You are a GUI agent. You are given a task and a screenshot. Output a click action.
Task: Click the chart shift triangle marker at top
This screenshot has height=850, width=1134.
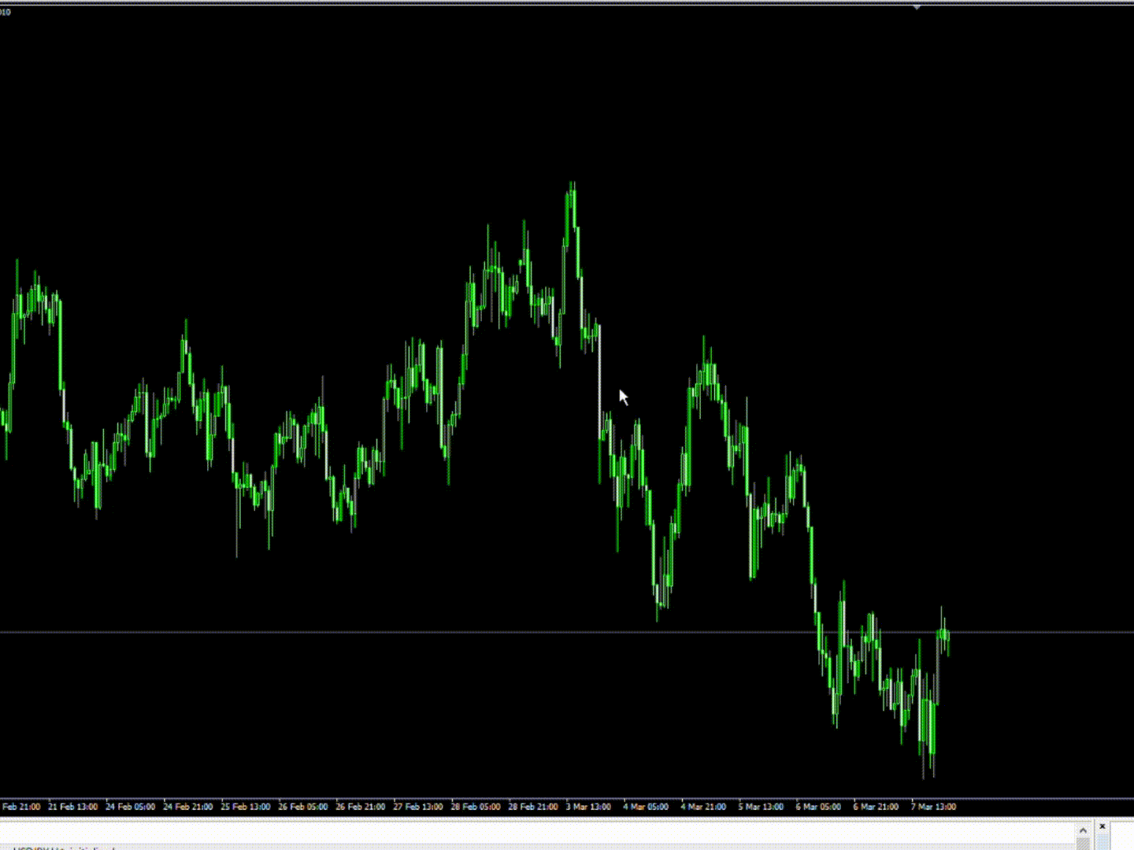917,7
